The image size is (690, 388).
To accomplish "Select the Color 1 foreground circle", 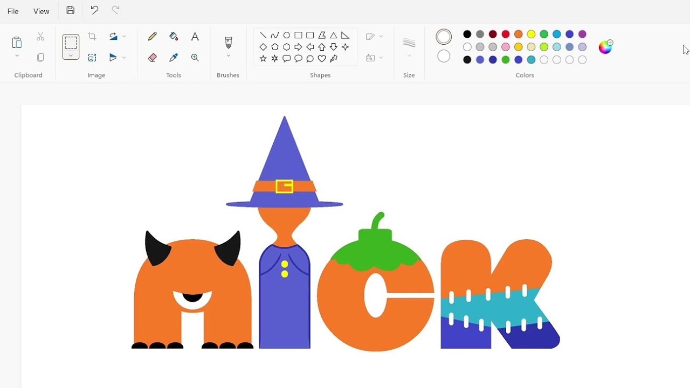I will pyautogui.click(x=444, y=37).
